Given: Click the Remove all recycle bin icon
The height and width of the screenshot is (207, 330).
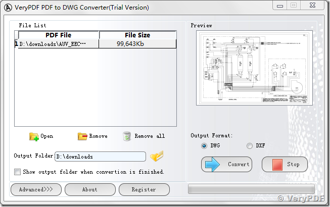Looking at the screenshot, I should pyautogui.click(x=127, y=136).
